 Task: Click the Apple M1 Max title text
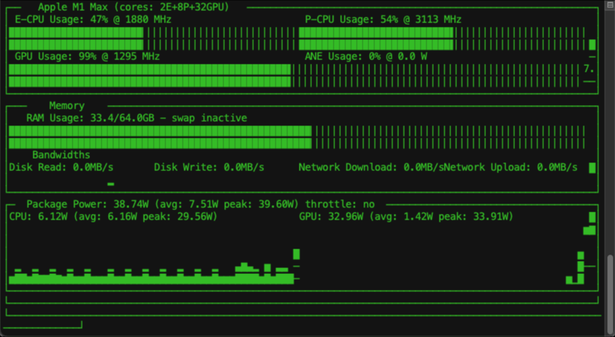point(133,7)
